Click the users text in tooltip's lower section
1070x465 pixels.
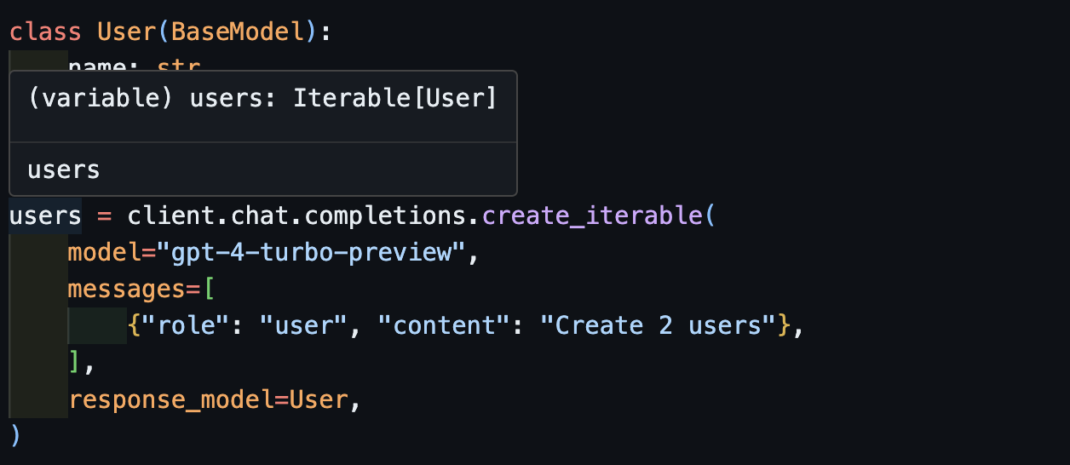tap(64, 169)
